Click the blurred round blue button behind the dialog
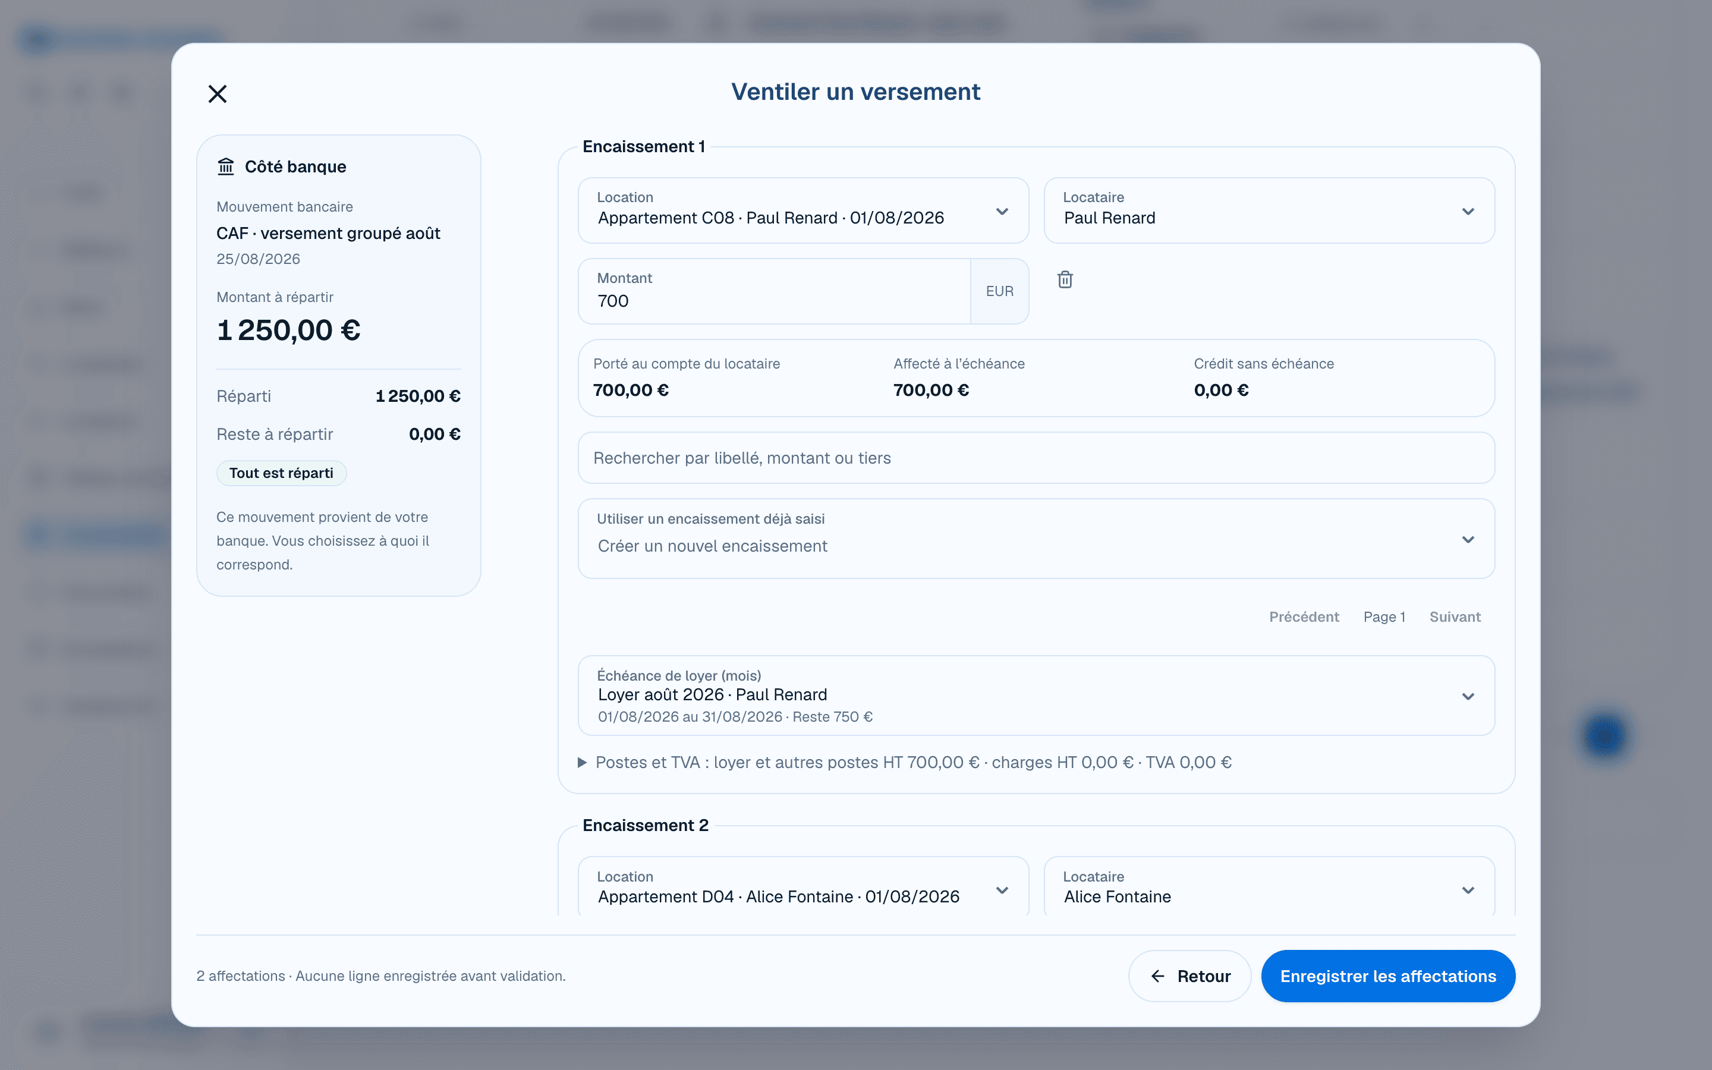Screen dimensions: 1712x1070 (1605, 737)
